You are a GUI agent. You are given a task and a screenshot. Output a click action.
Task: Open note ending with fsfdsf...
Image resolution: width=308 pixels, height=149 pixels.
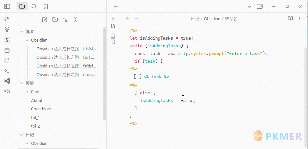(x=66, y=66)
